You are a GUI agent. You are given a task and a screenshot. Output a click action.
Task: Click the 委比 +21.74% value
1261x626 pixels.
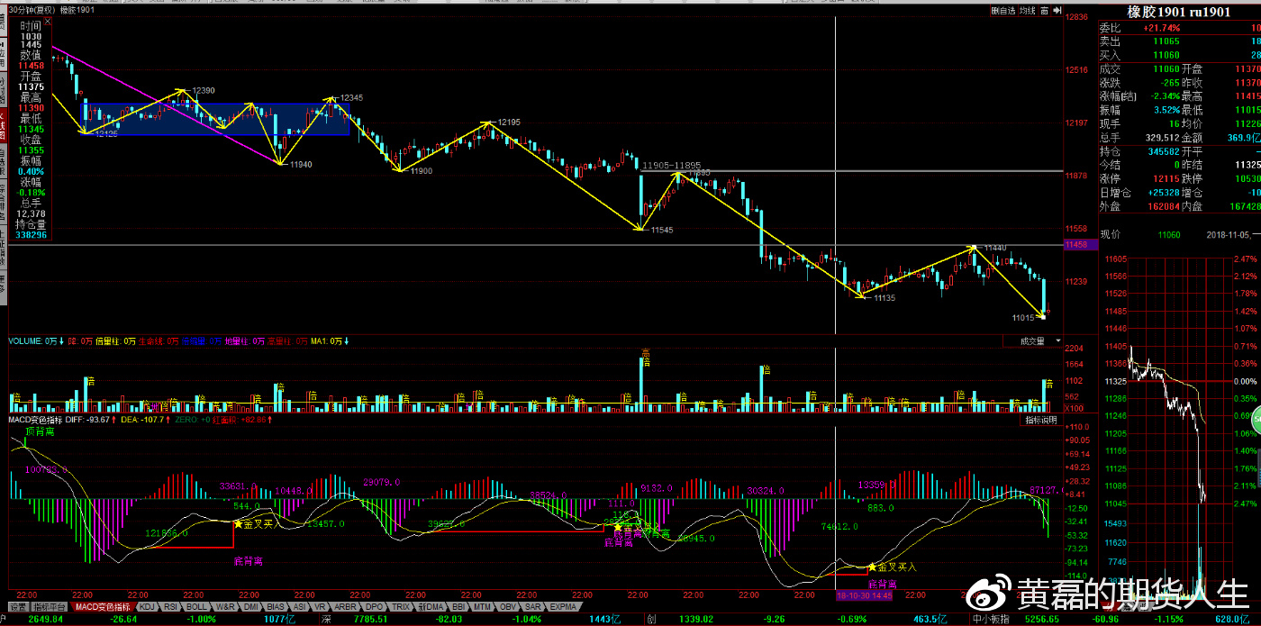pyautogui.click(x=1161, y=28)
